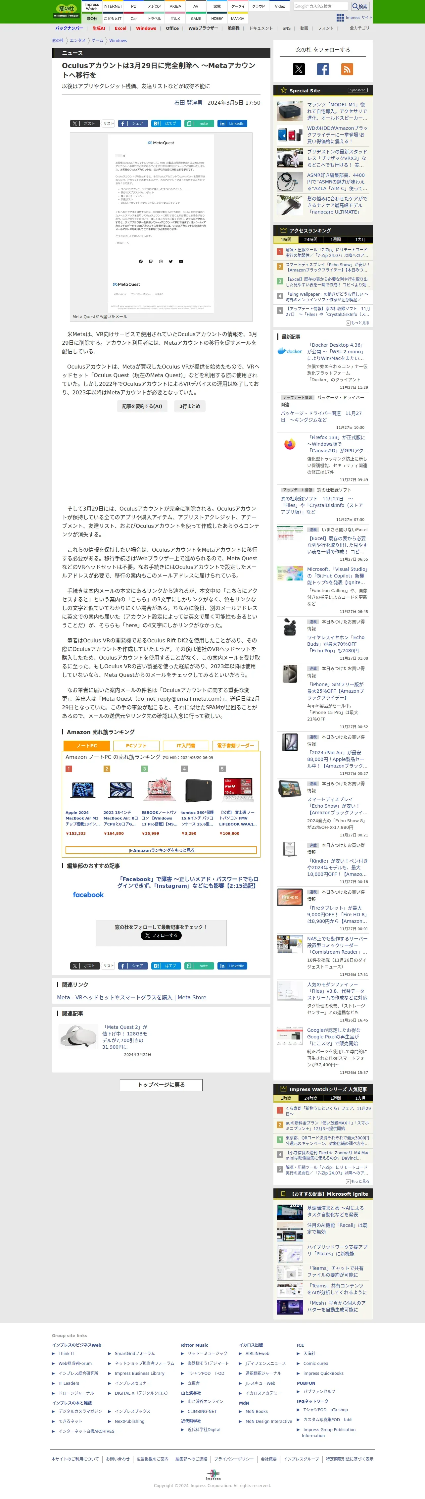This screenshot has height=1499, width=425.
Task: Click the Apple 2024 MacBook Air M3 product image
Action: (82, 790)
